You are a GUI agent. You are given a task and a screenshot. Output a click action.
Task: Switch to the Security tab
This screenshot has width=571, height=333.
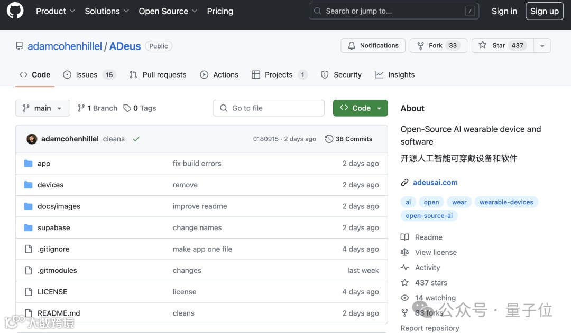[341, 74]
